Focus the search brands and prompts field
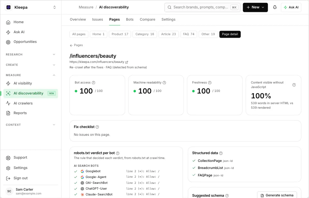The height and width of the screenshot is (198, 309). [202, 7]
